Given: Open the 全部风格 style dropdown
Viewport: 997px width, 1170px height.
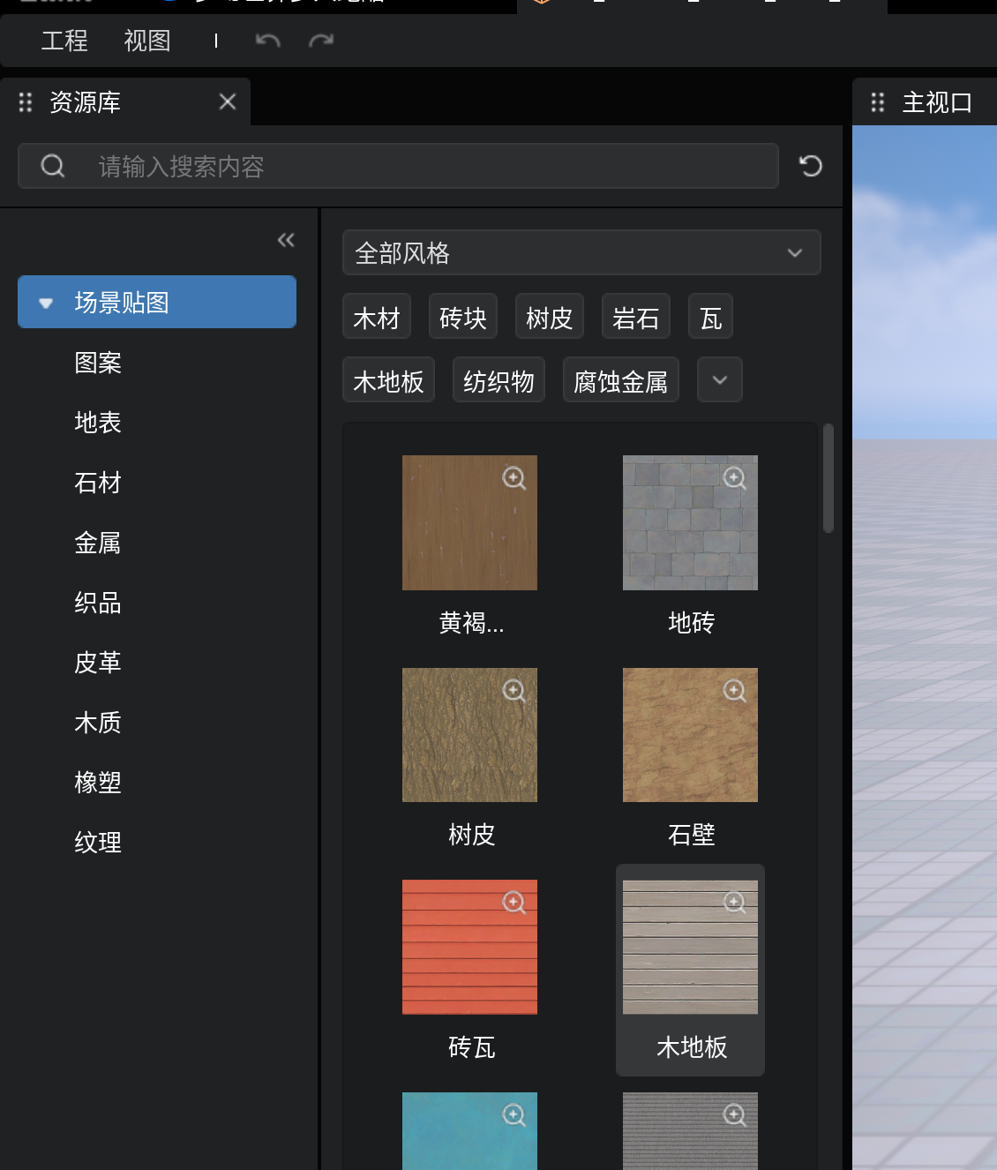Looking at the screenshot, I should 581,252.
